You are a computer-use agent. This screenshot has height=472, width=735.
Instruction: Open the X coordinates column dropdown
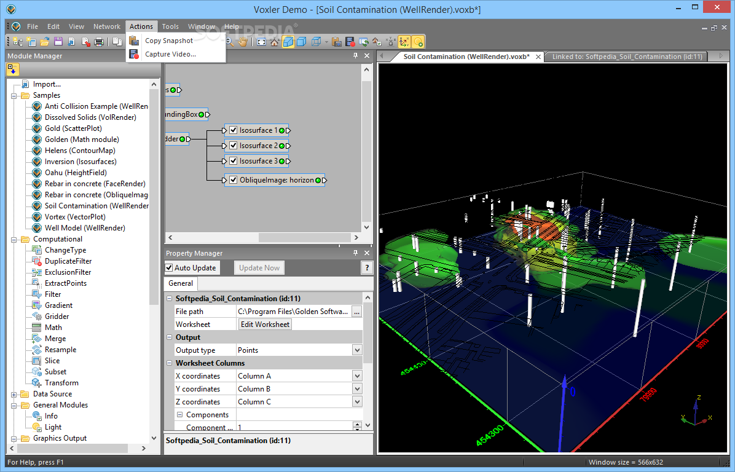357,376
